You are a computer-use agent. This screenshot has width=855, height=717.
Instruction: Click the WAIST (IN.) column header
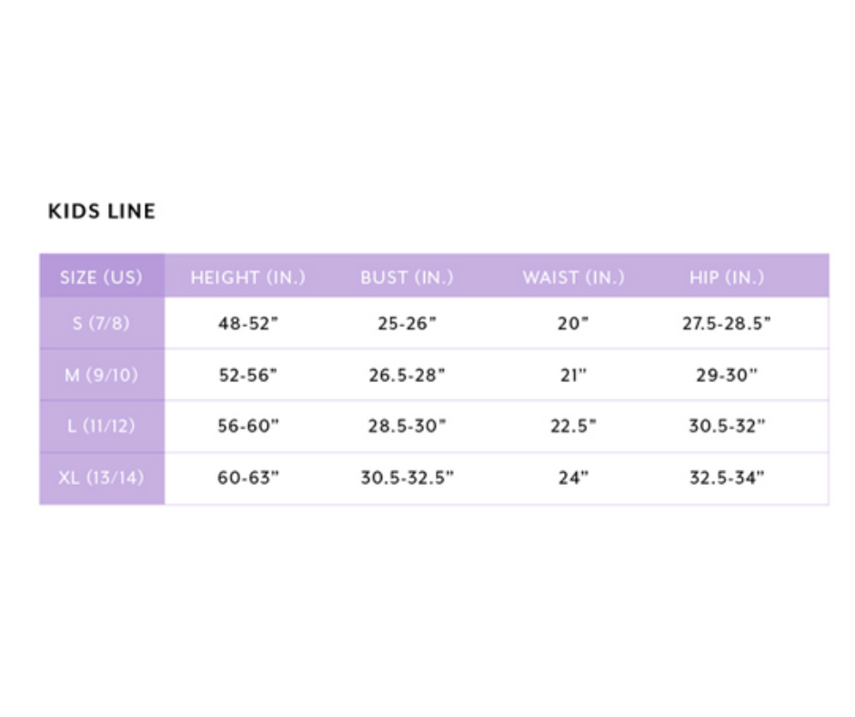573,278
